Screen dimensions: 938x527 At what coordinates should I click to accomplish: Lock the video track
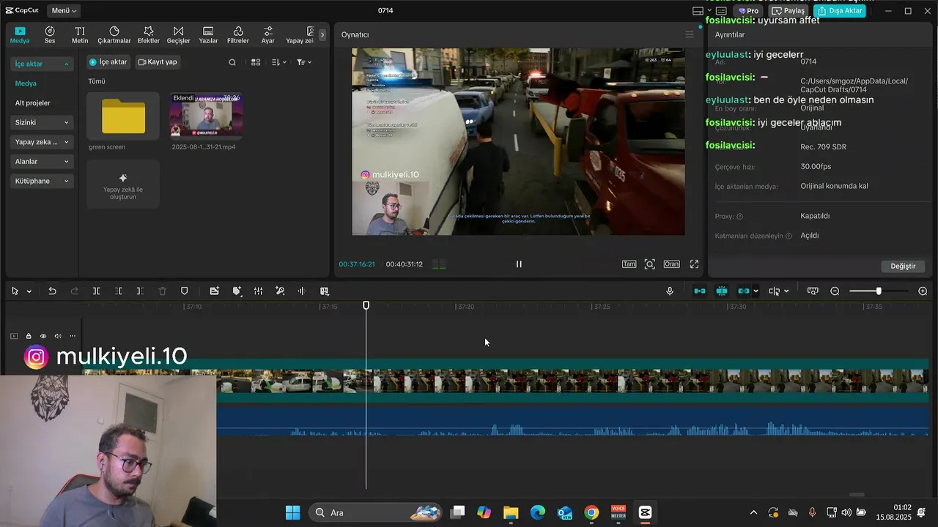click(29, 336)
